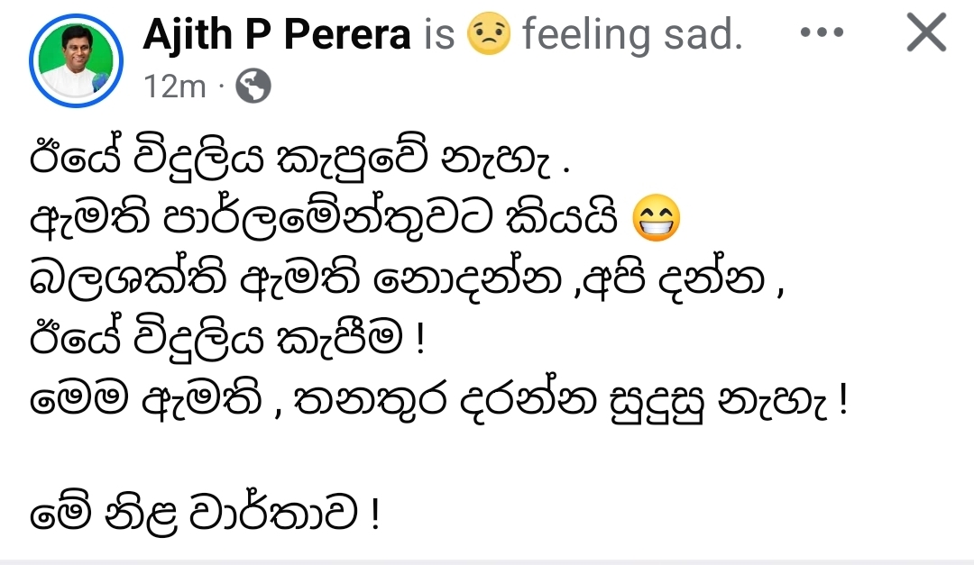
Task: Click the globe public audience icon
Action: [253, 87]
